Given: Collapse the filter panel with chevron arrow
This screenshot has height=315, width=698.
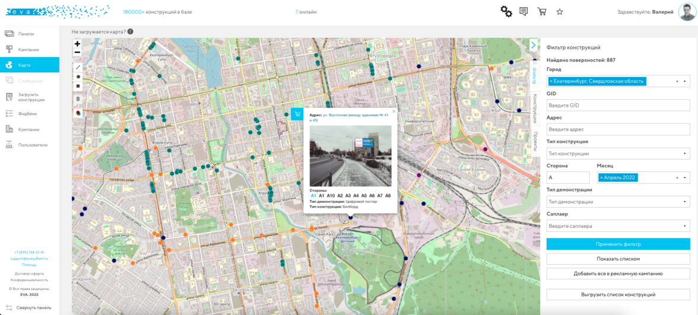Looking at the screenshot, I should click(x=534, y=45).
